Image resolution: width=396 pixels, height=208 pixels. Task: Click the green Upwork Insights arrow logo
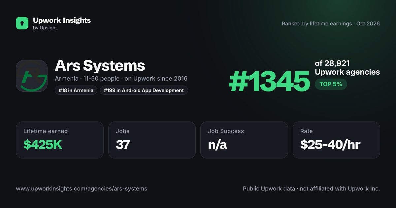click(x=22, y=23)
